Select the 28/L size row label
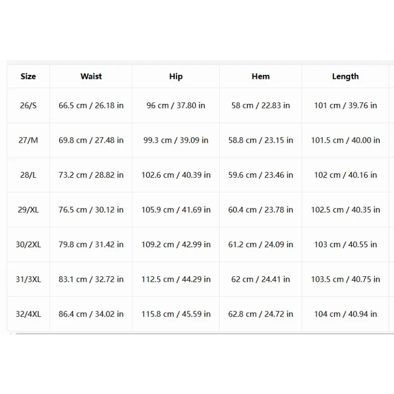This screenshot has width=394, height=394. pyautogui.click(x=28, y=175)
